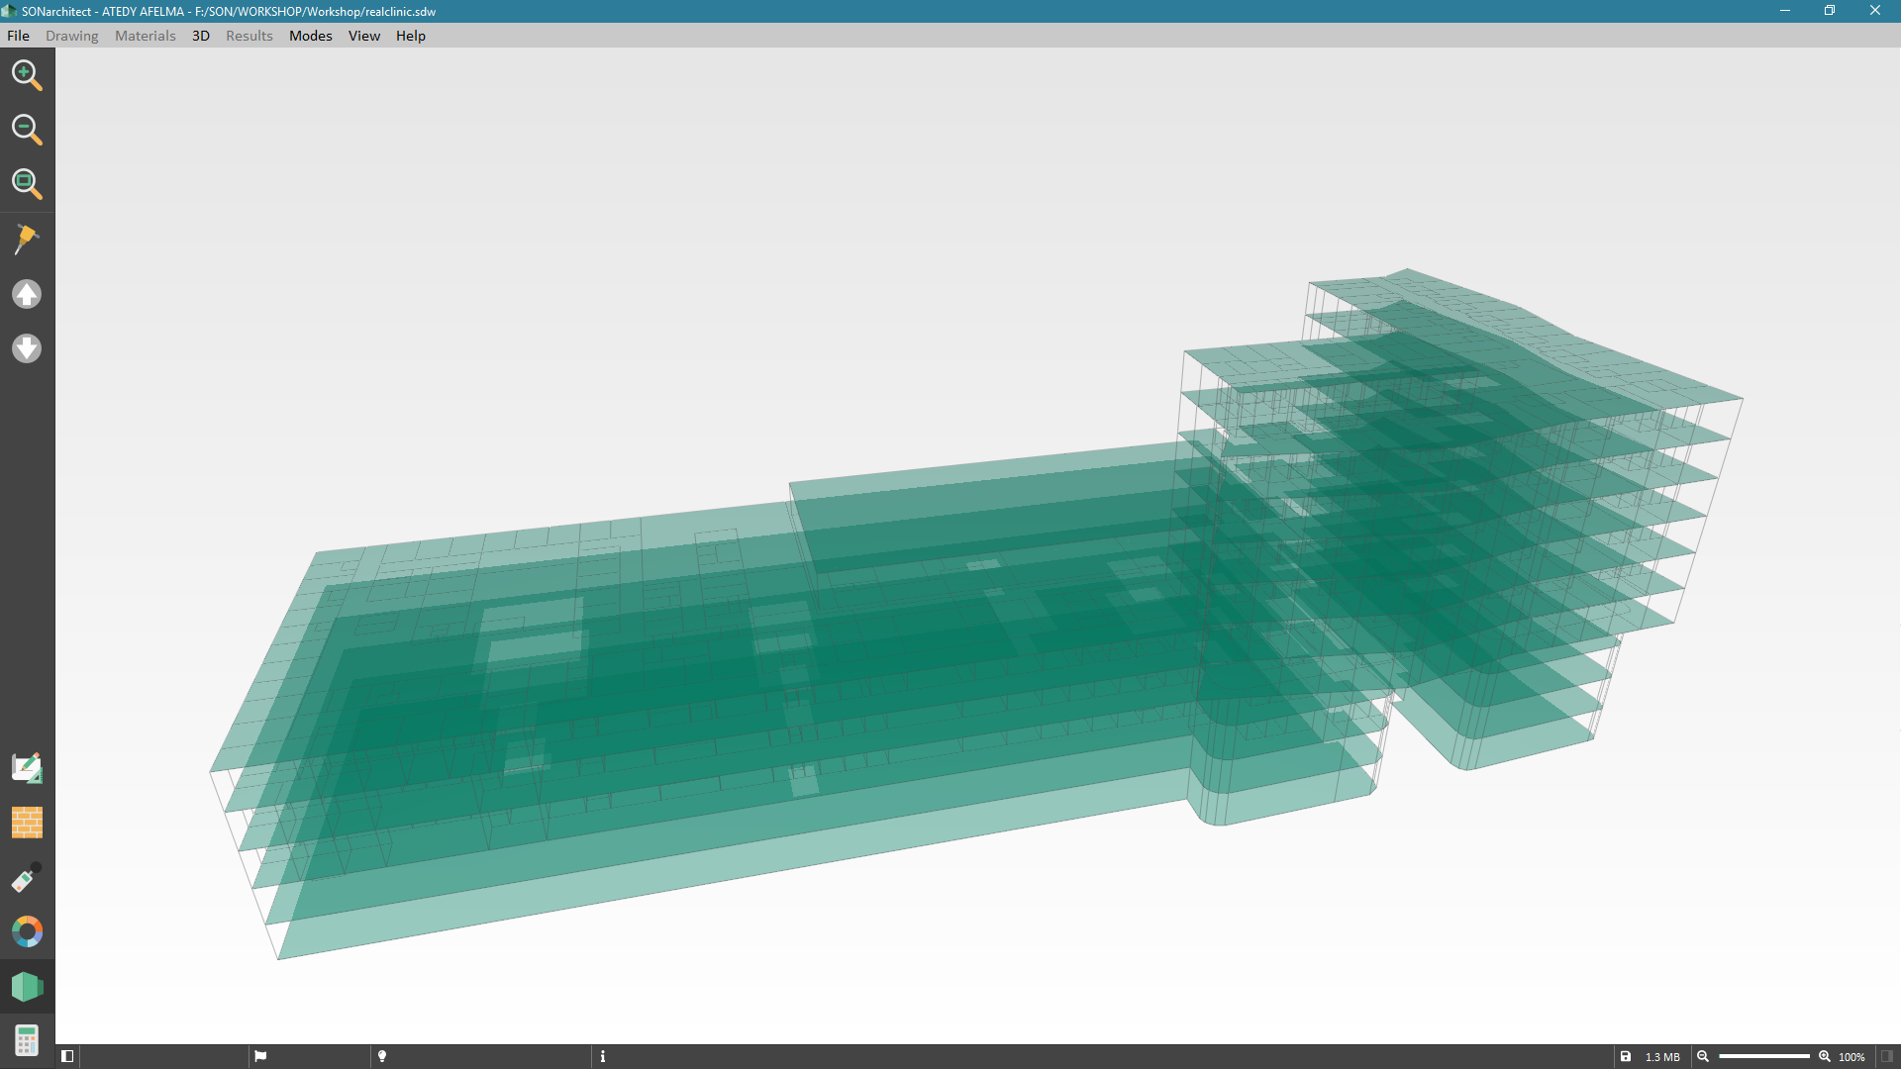The height and width of the screenshot is (1069, 1901).
Task: Save the project via the disk icon
Action: (1624, 1056)
